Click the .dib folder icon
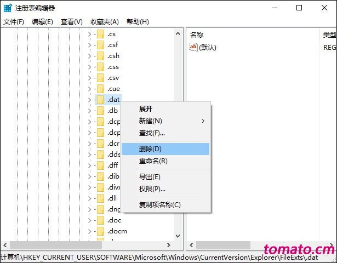Image resolution: width=337 pixels, height=263 pixels. click(100, 176)
